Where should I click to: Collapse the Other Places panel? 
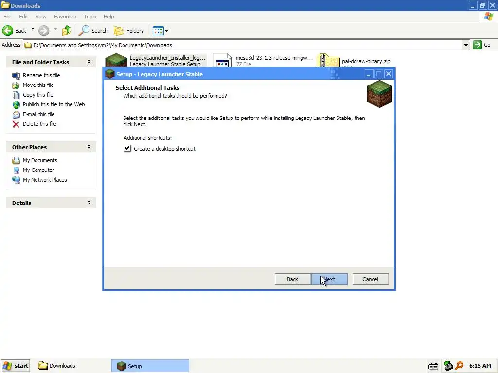click(89, 147)
